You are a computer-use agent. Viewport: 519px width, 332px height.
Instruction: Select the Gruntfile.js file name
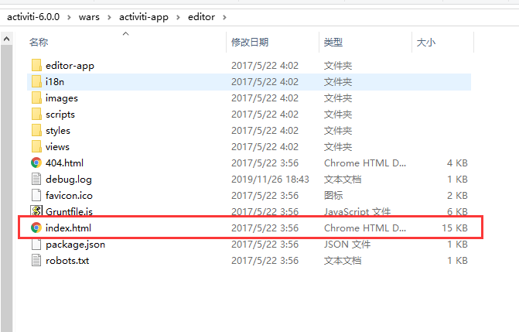69,211
